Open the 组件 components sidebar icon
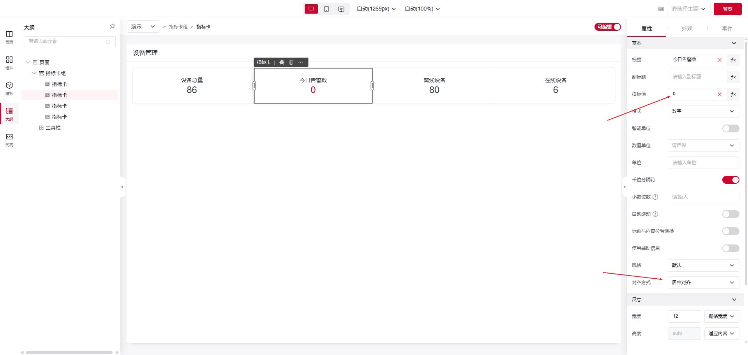This screenshot has width=748, height=355. (9, 62)
